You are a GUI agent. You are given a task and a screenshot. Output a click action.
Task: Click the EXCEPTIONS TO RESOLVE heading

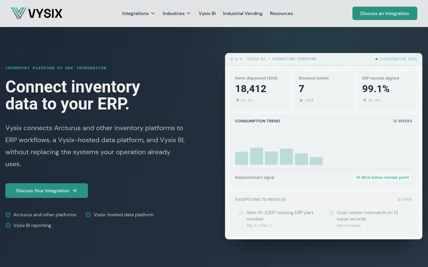tap(260, 200)
